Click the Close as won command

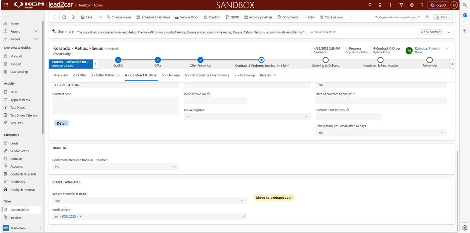(x=331, y=17)
